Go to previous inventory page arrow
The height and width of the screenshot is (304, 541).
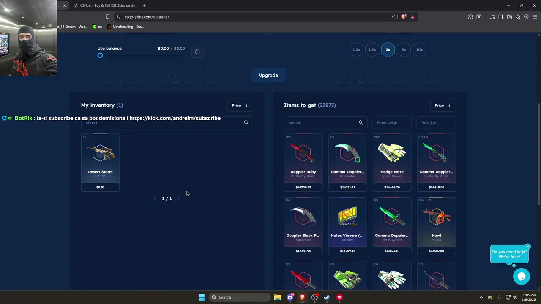[155, 198]
